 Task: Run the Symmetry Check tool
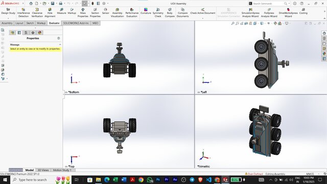pos(158,13)
